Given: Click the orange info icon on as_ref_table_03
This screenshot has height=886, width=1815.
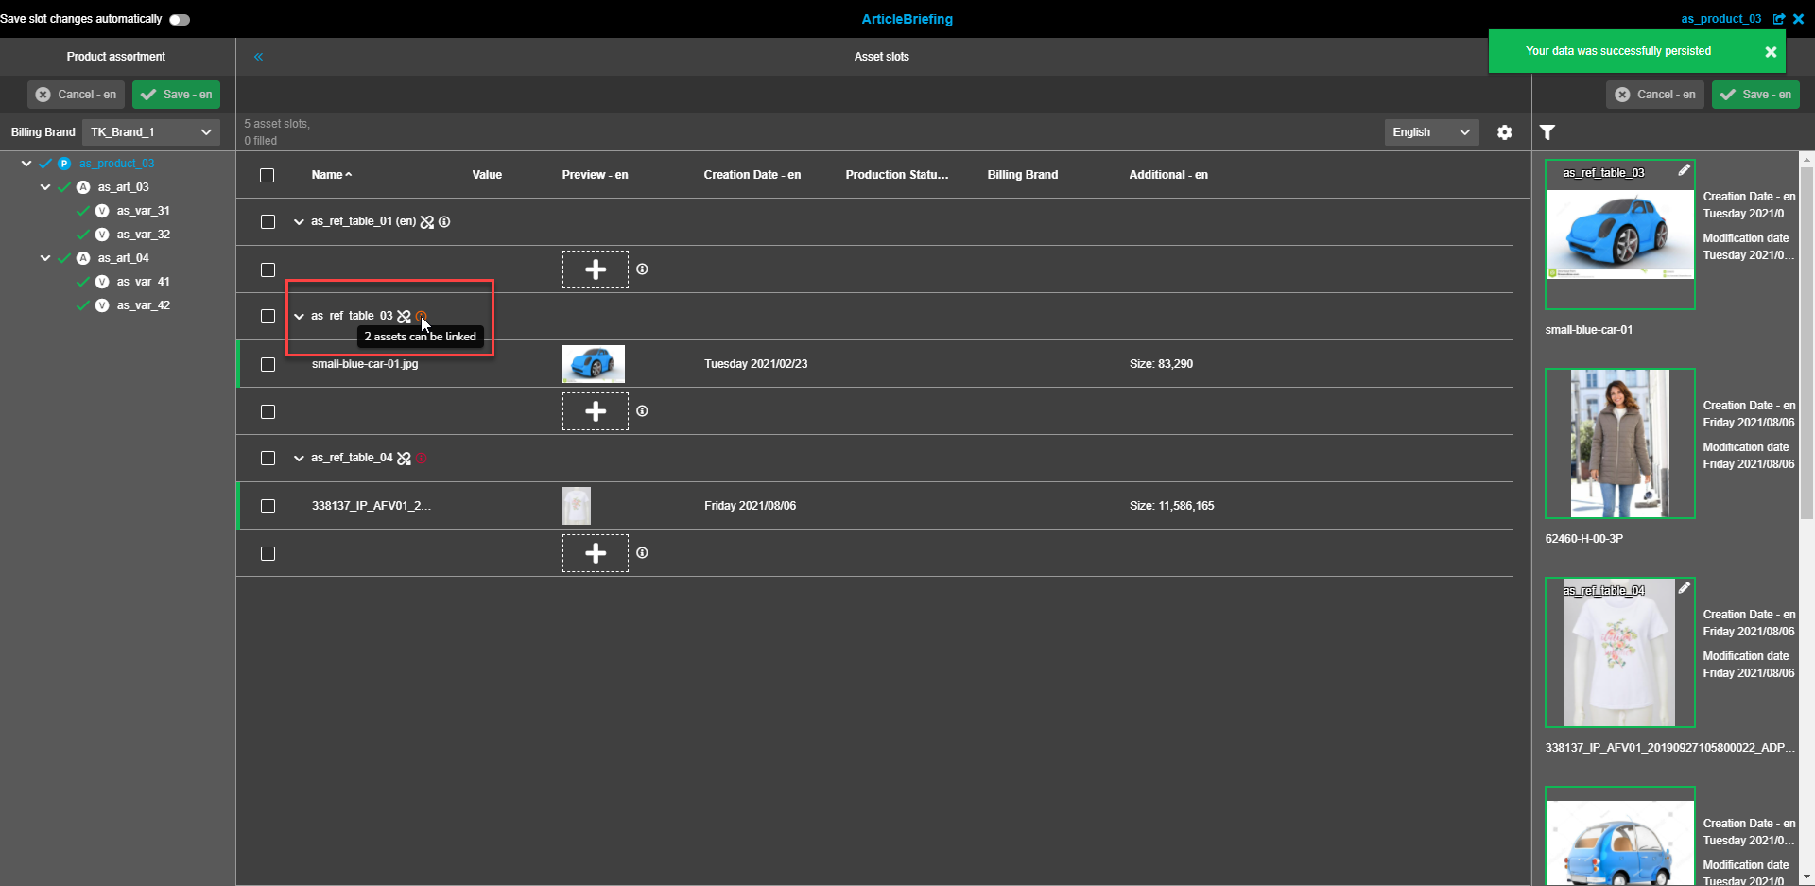Looking at the screenshot, I should point(422,316).
